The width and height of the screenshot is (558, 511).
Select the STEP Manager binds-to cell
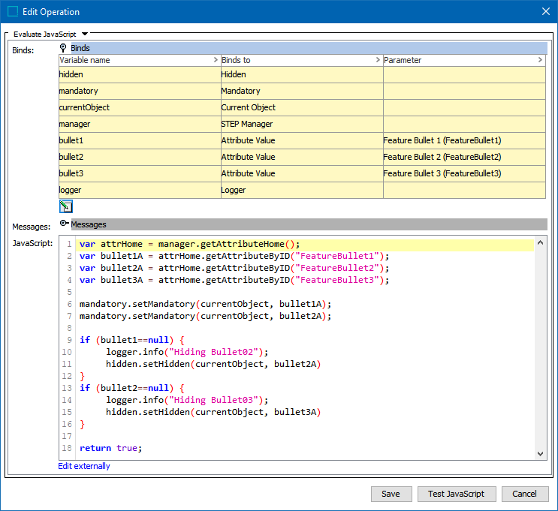pos(301,124)
